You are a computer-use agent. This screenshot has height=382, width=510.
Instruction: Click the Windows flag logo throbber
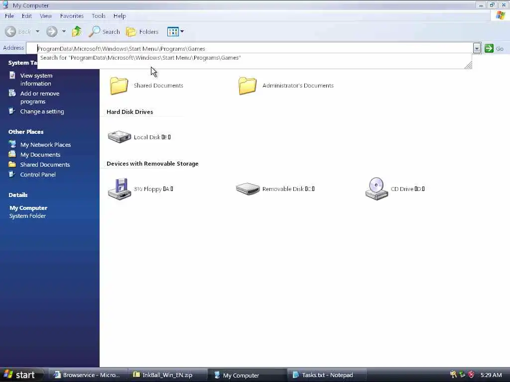coord(500,15)
